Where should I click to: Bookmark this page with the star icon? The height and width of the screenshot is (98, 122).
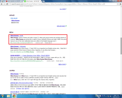[x=118, y=4]
